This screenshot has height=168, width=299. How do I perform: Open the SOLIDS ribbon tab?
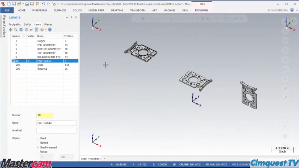[77, 10]
